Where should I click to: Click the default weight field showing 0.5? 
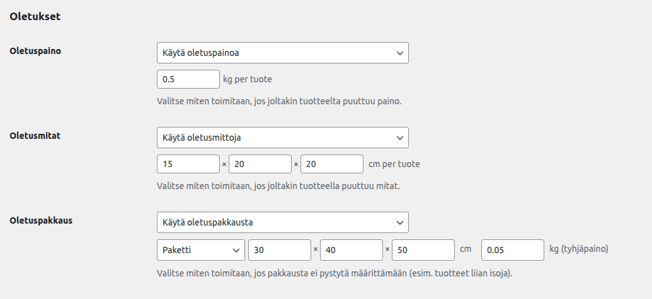click(x=188, y=79)
